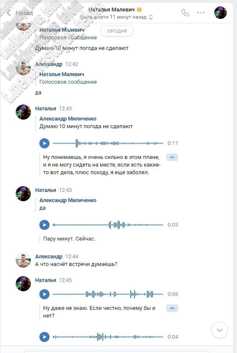Click the сегодня date label

[117, 31]
